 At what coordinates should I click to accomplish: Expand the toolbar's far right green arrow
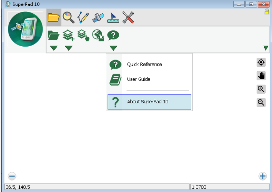point(266,48)
